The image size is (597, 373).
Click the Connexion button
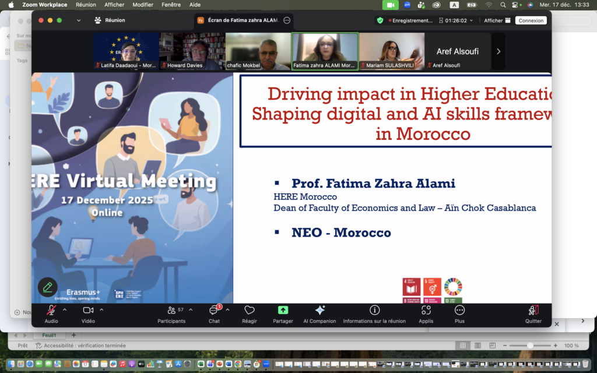pos(531,20)
